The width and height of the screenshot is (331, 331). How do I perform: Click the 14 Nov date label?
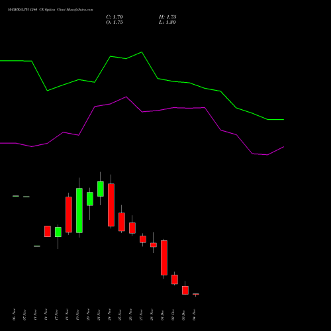tap(46, 314)
